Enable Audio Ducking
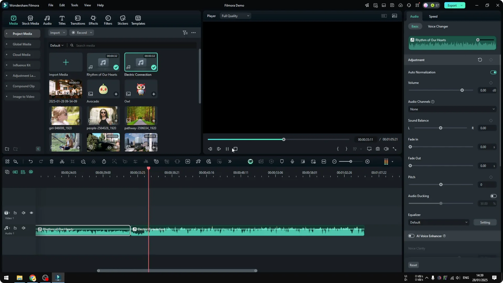This screenshot has height=283, width=503. click(493, 196)
